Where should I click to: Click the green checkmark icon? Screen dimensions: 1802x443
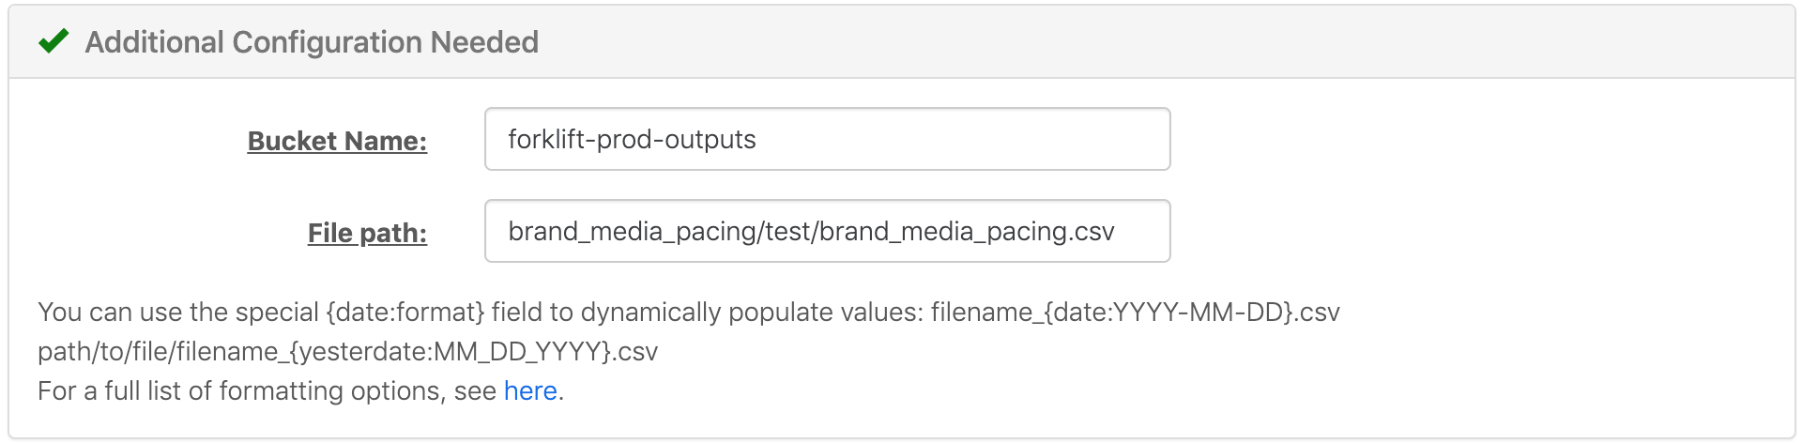click(x=53, y=41)
